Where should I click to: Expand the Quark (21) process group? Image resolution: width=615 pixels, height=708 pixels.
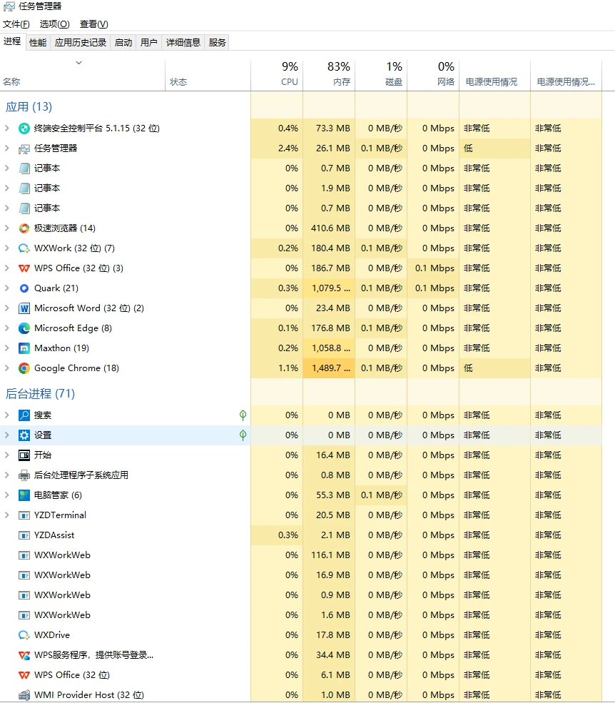(6, 288)
